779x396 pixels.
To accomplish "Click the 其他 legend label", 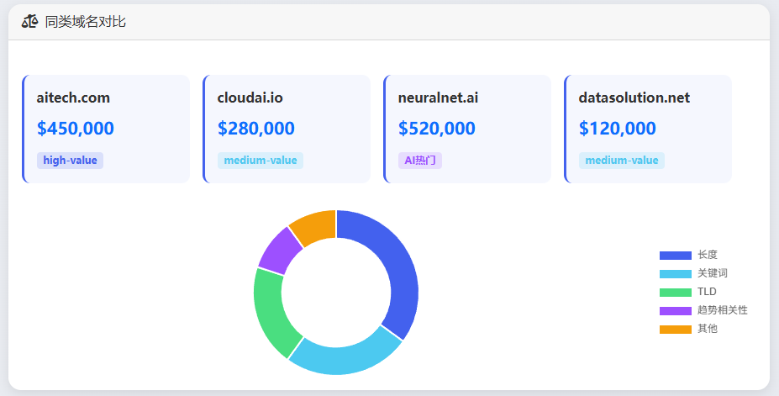I will [x=708, y=329].
